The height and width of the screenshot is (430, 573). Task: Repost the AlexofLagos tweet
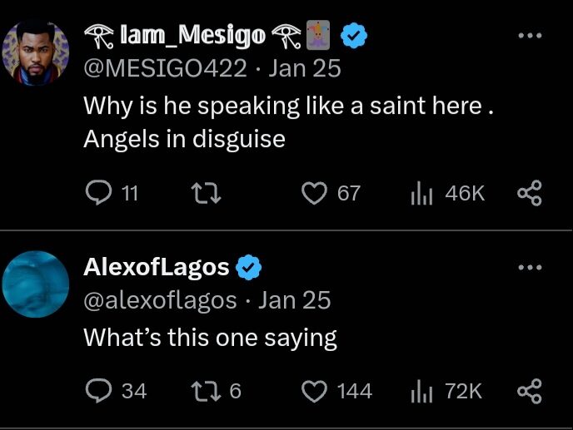[202, 391]
